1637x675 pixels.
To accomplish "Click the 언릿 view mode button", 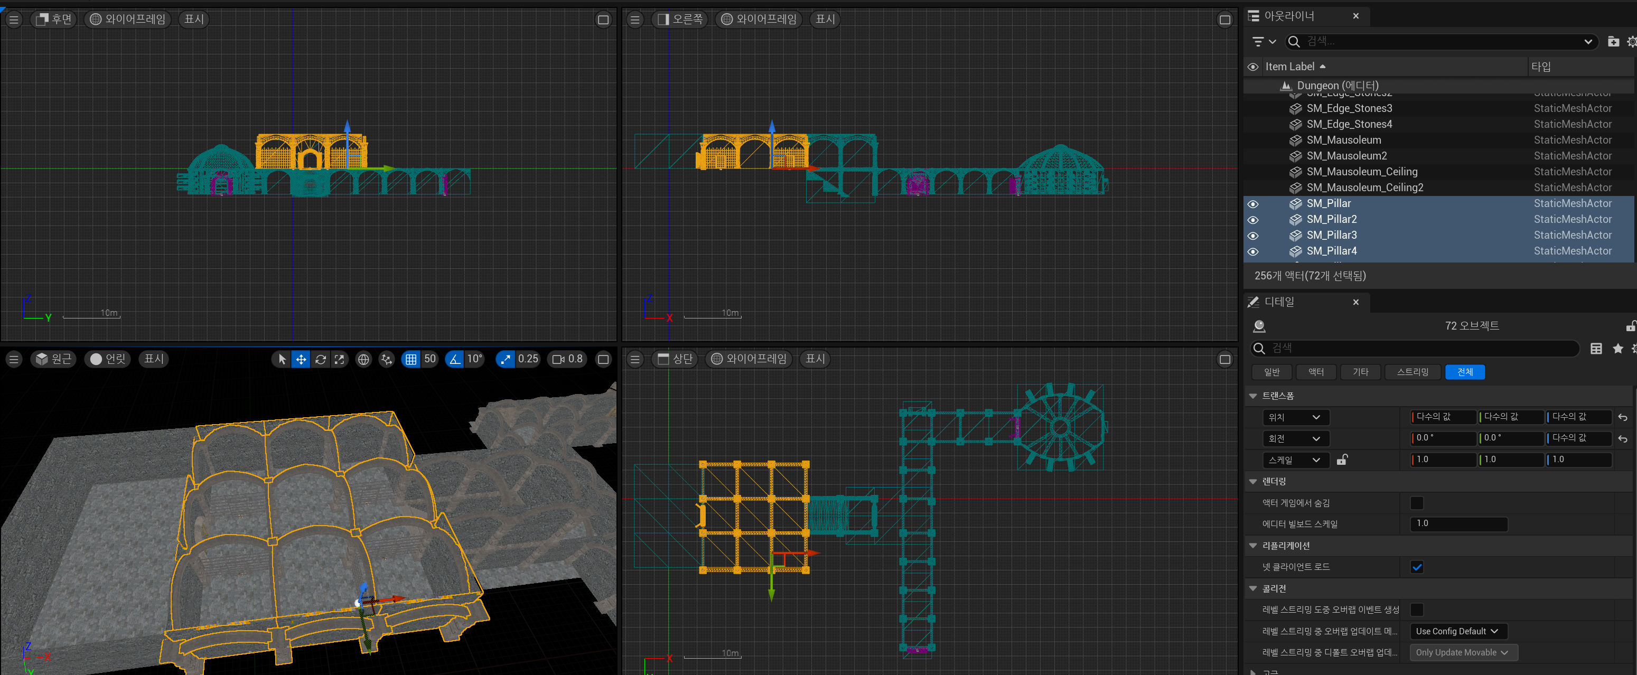I will click(x=107, y=359).
